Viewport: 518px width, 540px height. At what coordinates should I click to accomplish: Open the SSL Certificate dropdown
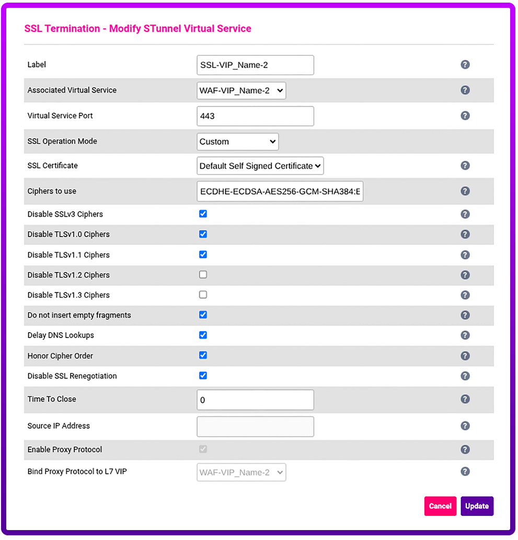coord(260,166)
